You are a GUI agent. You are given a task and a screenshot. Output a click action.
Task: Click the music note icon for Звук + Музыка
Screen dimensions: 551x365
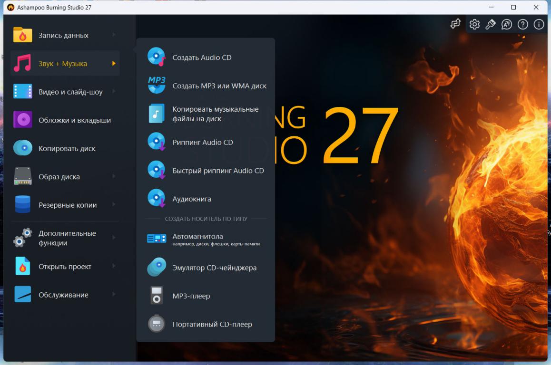tap(22, 63)
